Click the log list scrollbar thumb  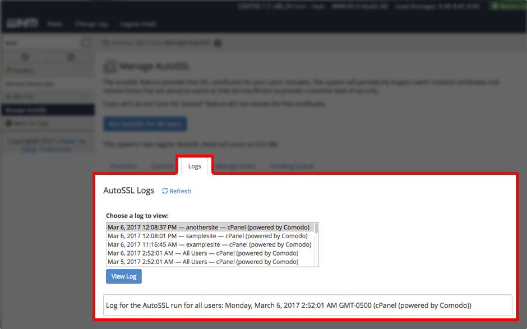coord(316,228)
